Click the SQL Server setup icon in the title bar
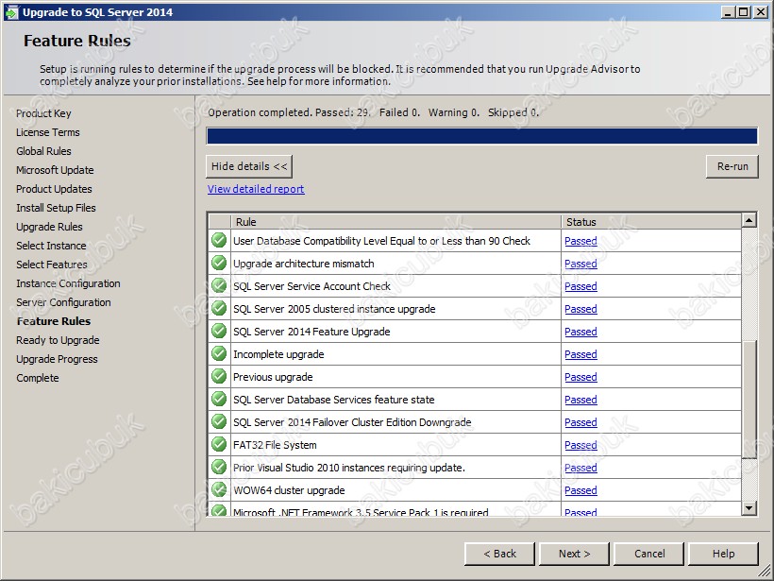Viewport: 774px width, 581px height. tap(11, 12)
